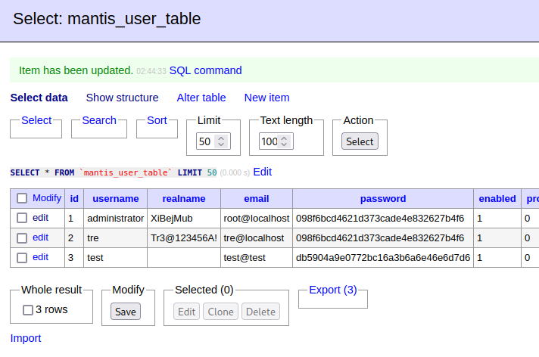Click the Modify column header link
539x357 pixels.
(x=47, y=198)
